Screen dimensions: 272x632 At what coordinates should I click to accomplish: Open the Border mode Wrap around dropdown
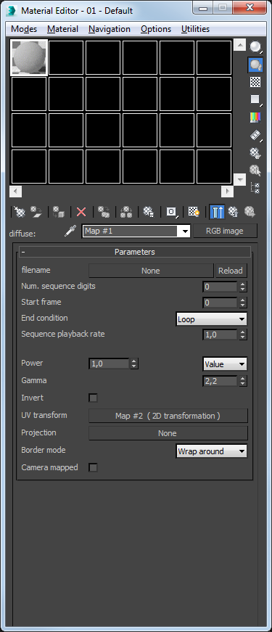pos(212,451)
